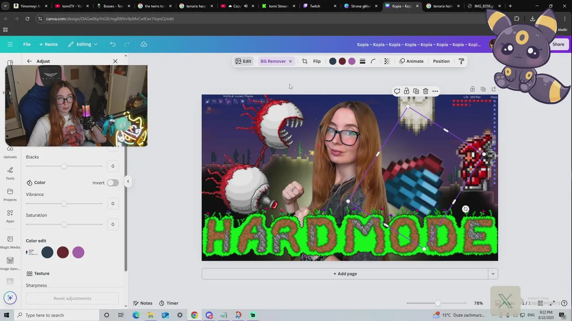Open the Position panel
572x321 pixels.
pyautogui.click(x=441, y=61)
